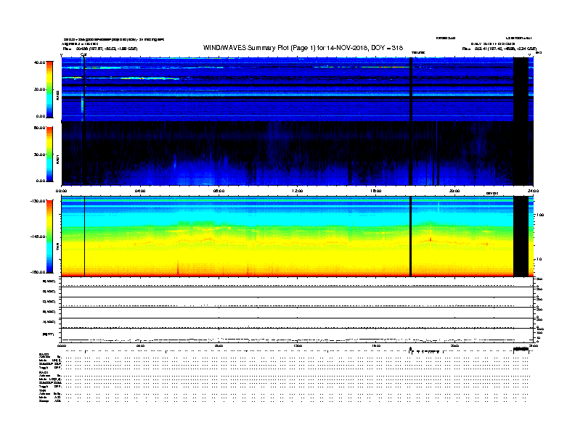Click the red spike near 19:00 in TNR panel
Screen dimensions: 575x444
click(x=430, y=239)
